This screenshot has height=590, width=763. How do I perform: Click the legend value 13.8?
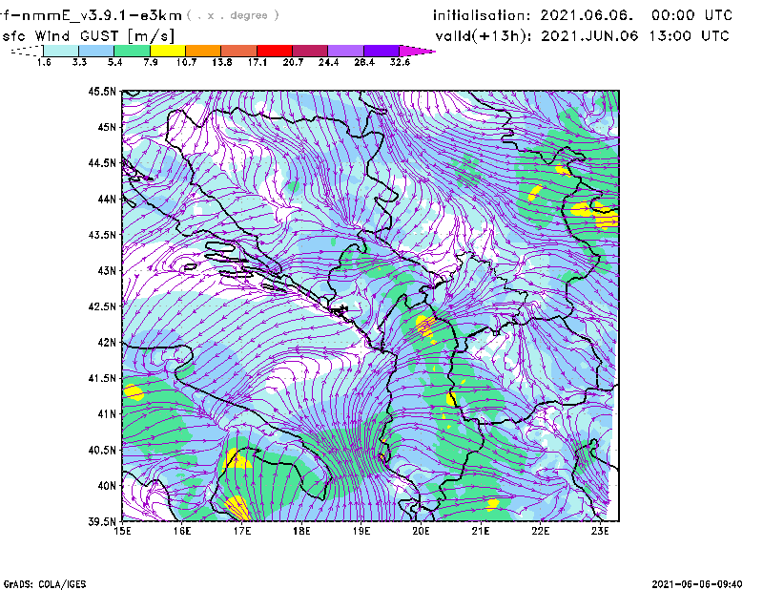[222, 62]
